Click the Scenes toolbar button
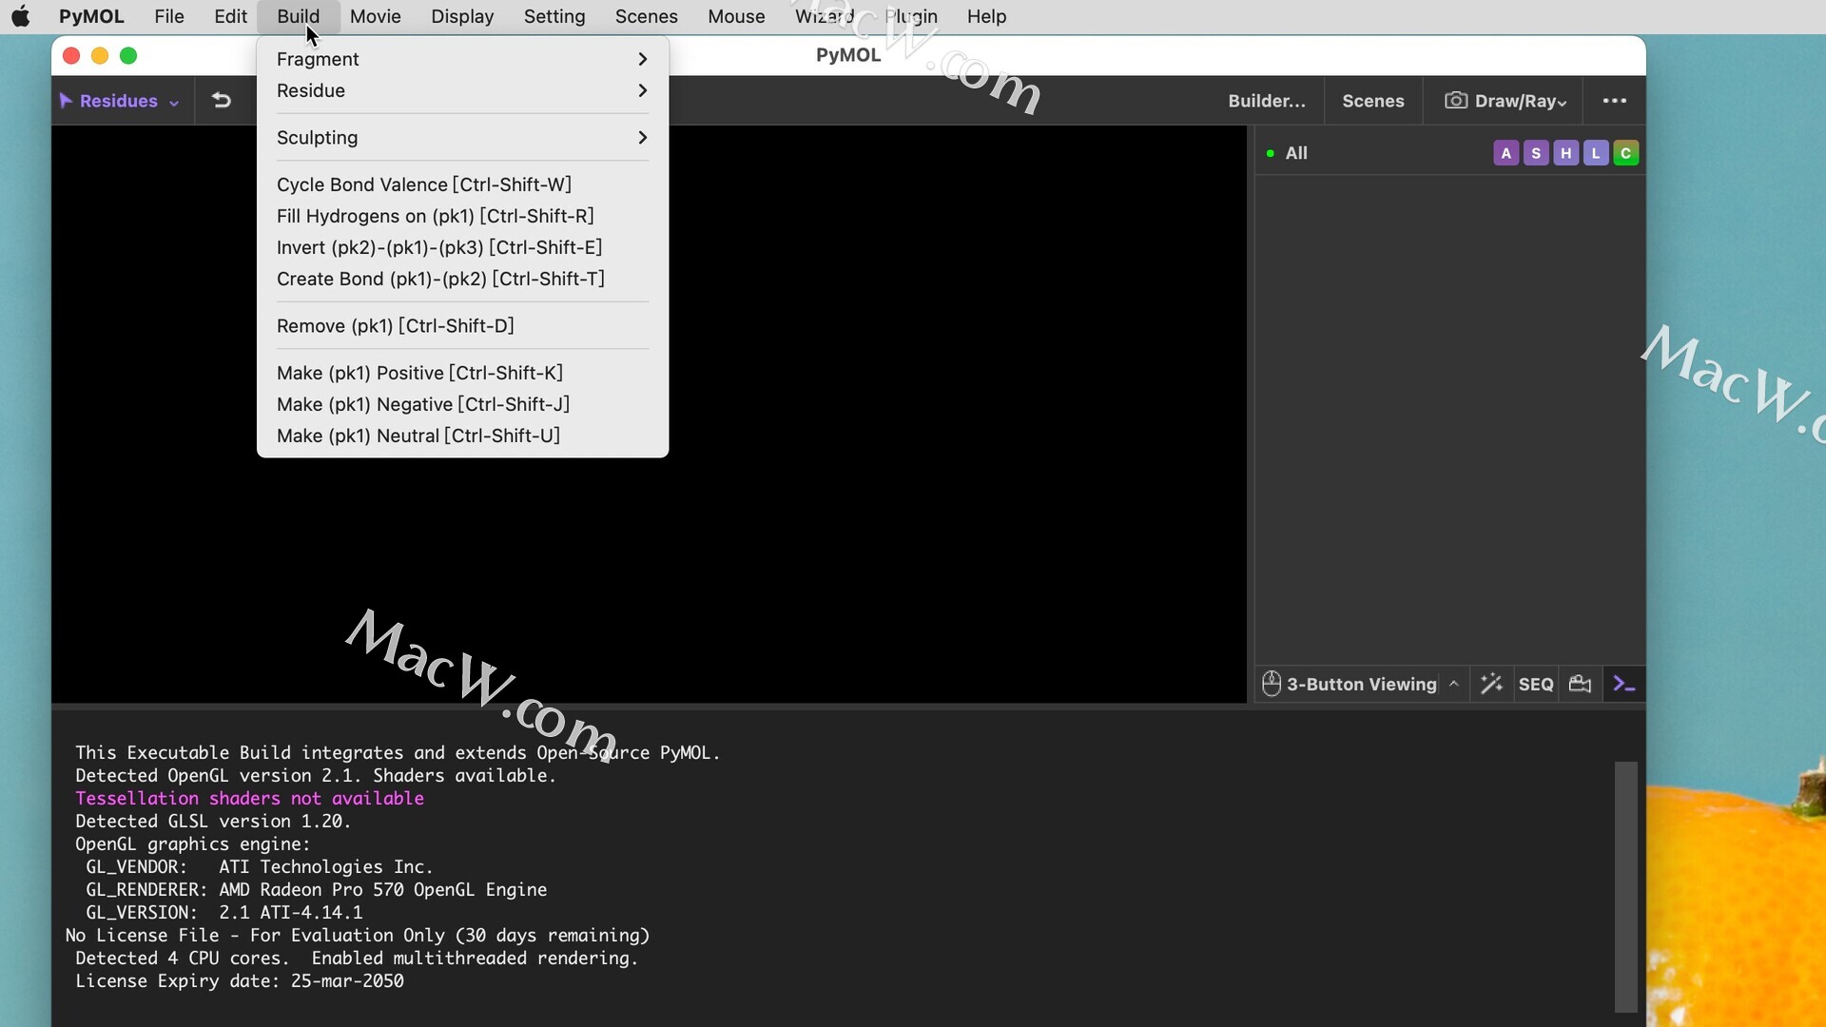This screenshot has width=1826, height=1027. click(x=1372, y=100)
